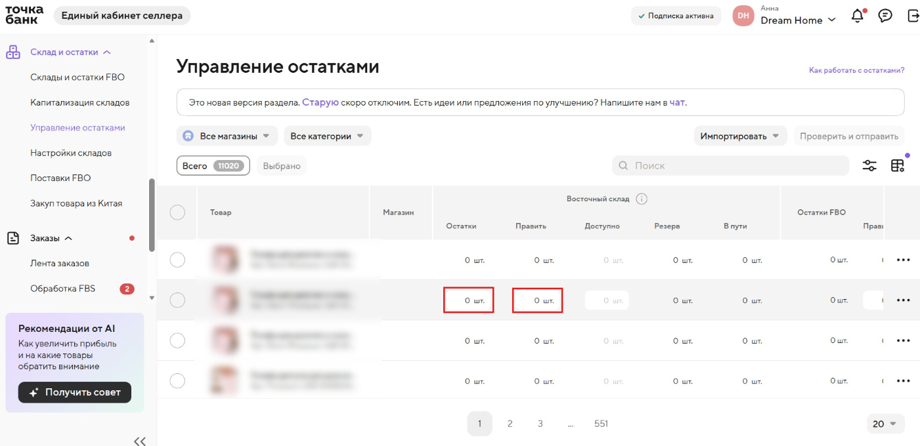
Task: Click the Получить совет button
Action: click(75, 392)
